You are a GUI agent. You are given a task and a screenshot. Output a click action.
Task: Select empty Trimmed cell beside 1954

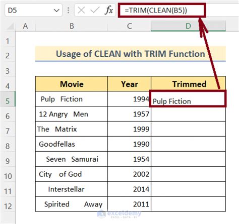(188, 159)
